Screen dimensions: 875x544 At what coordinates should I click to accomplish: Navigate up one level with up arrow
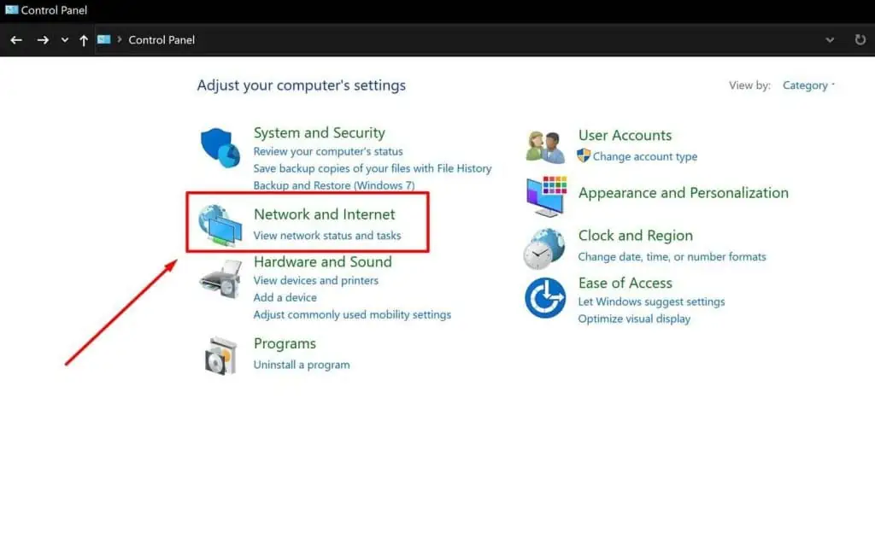click(x=84, y=40)
